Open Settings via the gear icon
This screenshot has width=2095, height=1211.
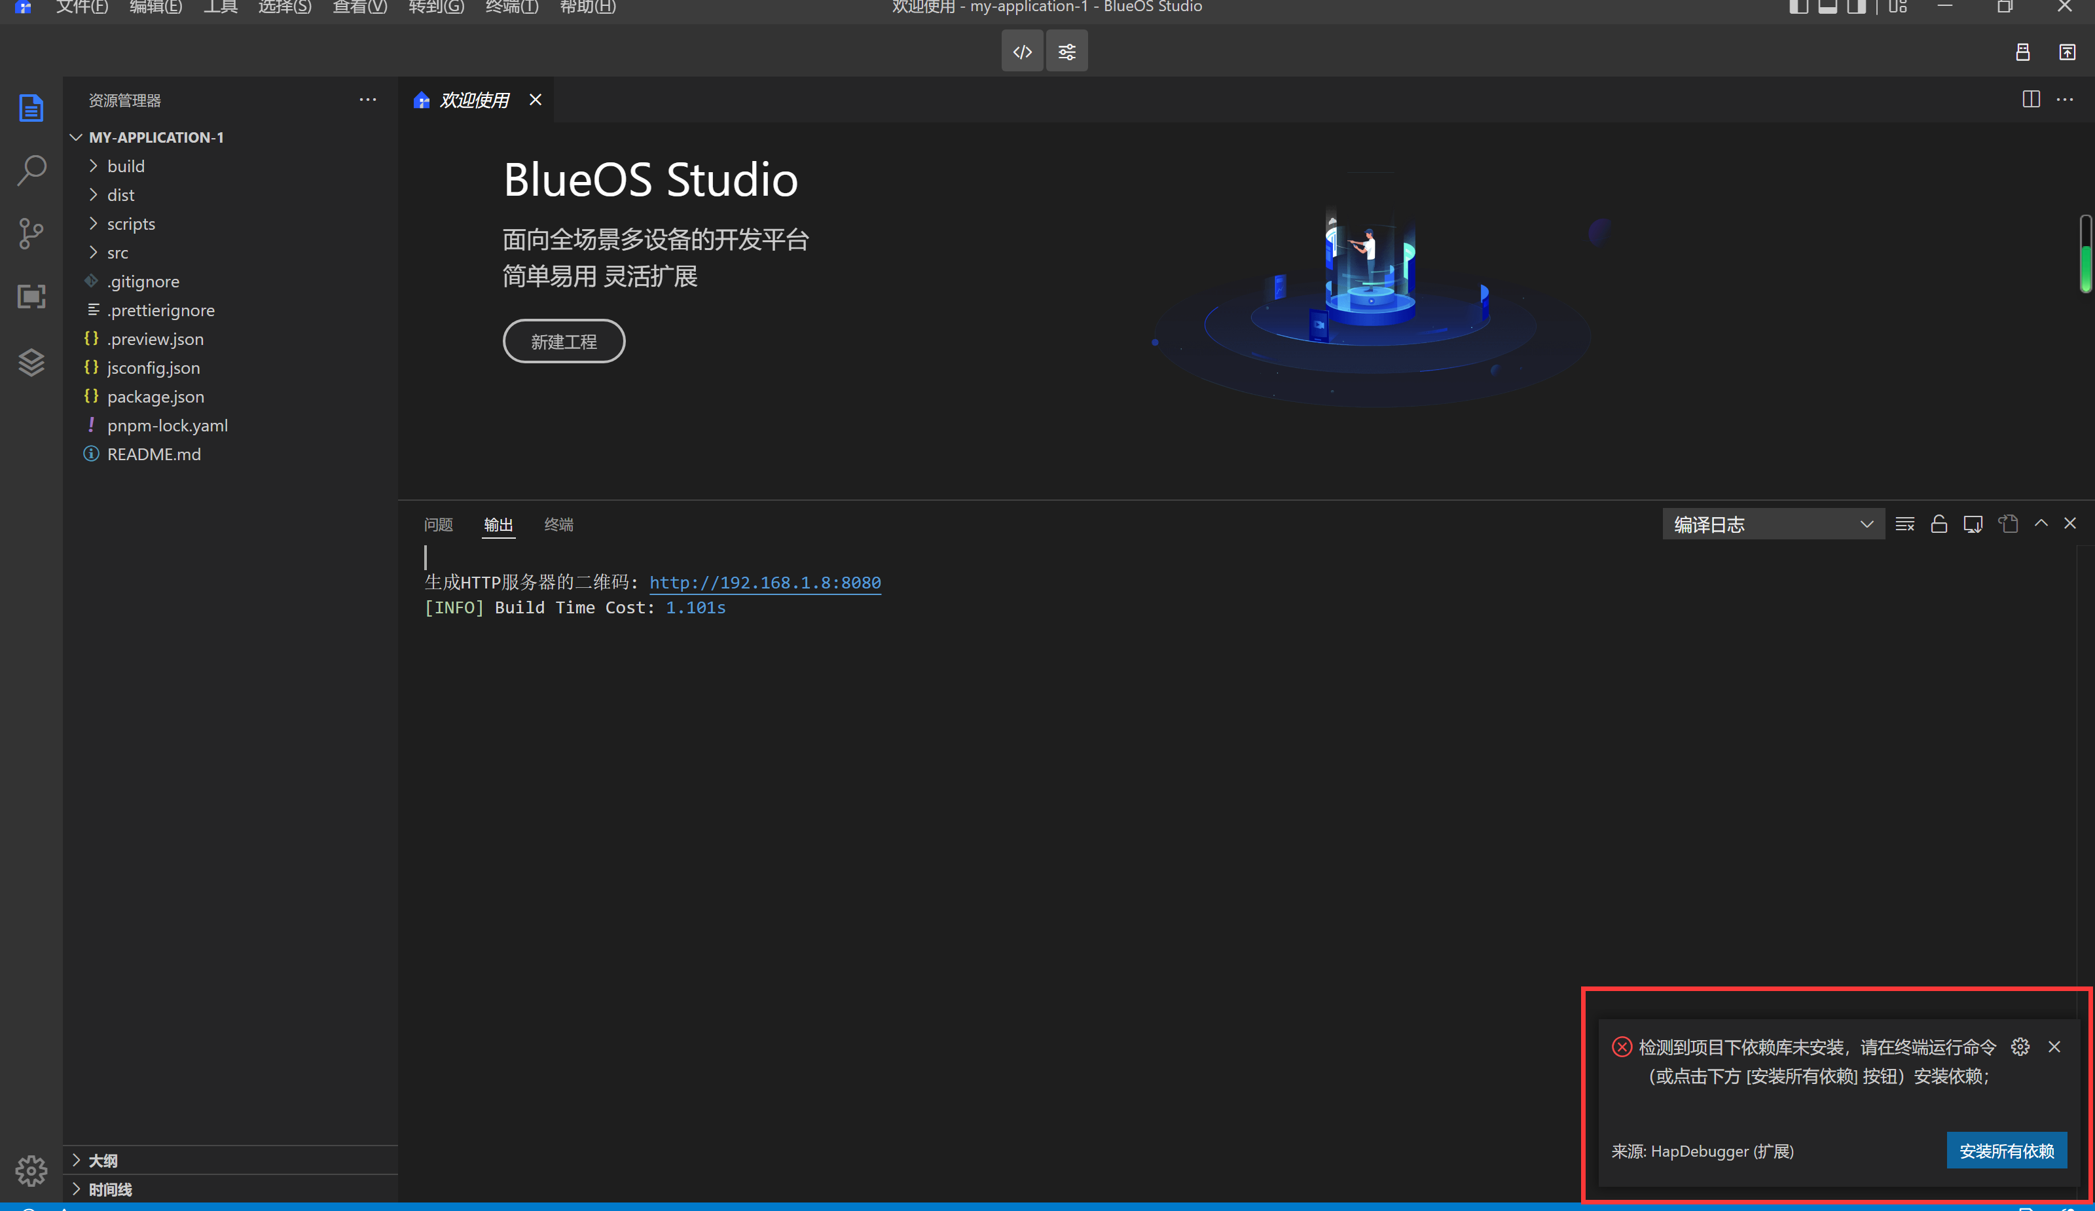tap(31, 1171)
